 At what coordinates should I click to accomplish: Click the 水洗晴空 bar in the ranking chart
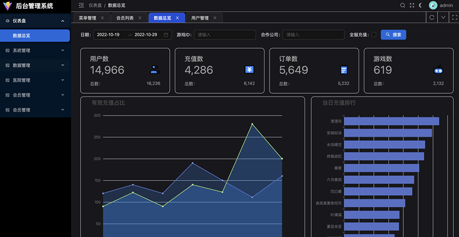tap(385, 145)
